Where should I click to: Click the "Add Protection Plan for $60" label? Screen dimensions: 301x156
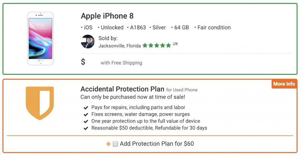[x=157, y=144]
